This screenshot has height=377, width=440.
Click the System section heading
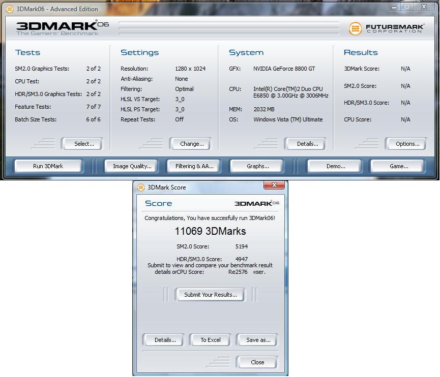click(246, 52)
